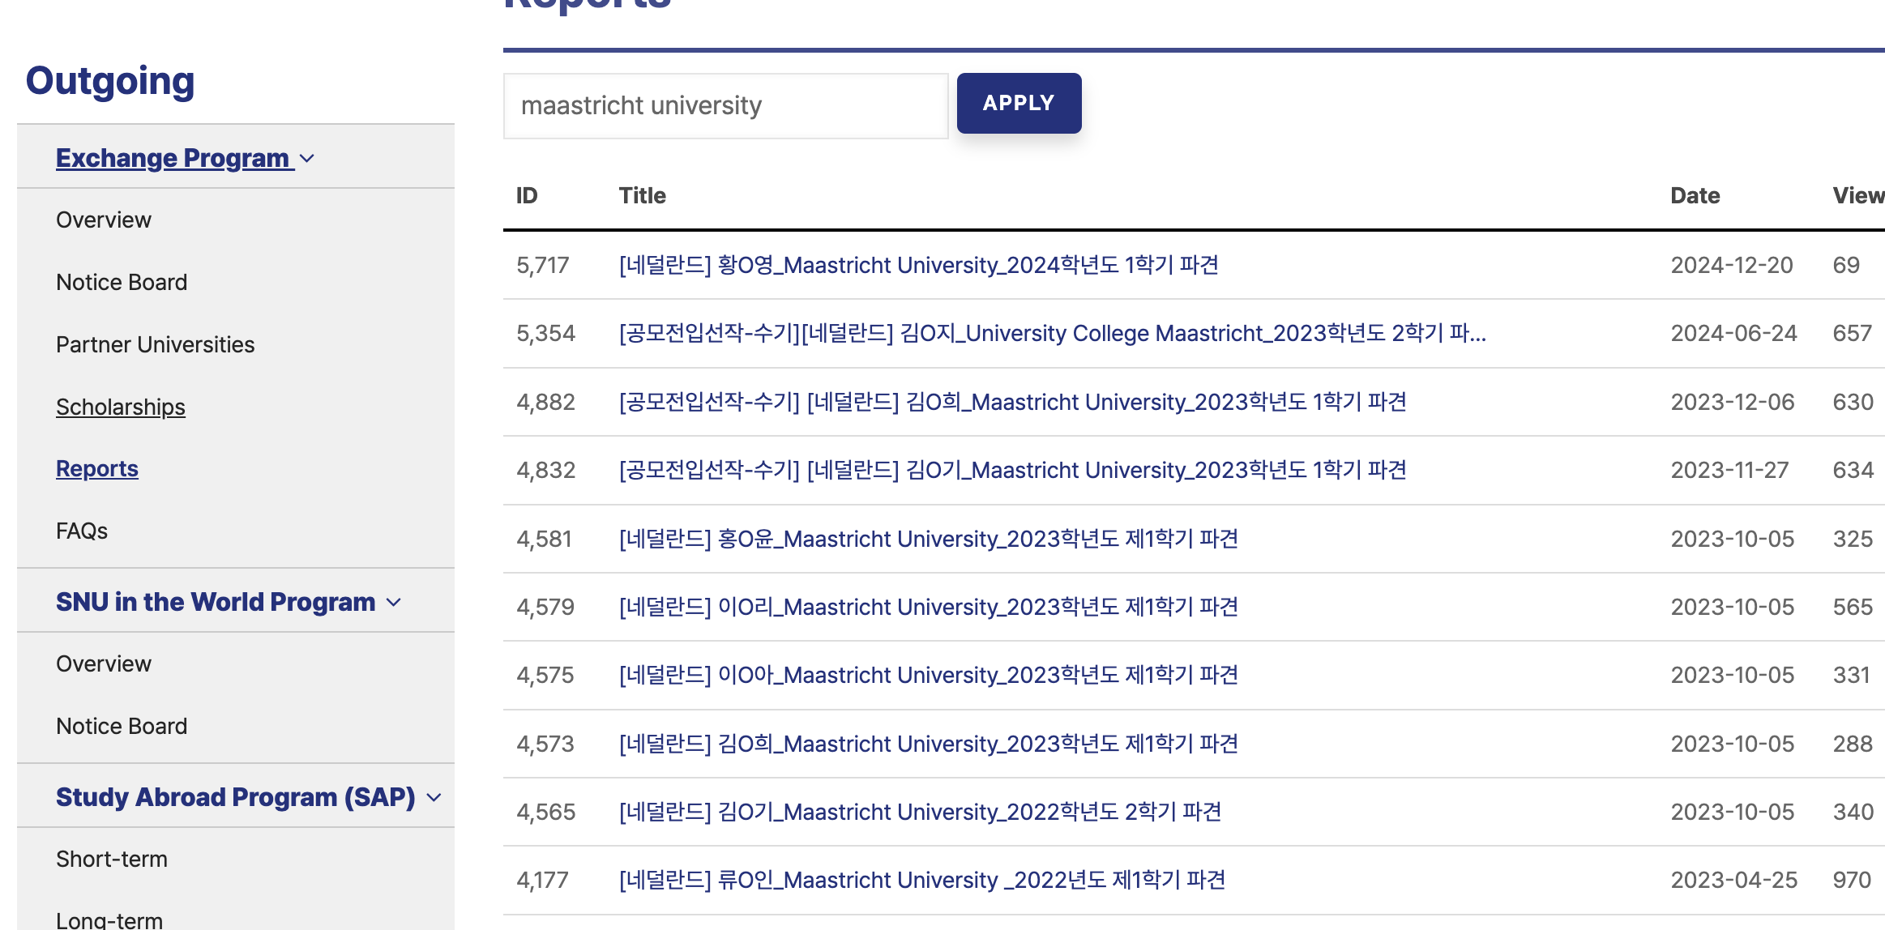Open report 4,579 이O리 Maastricht University

coord(929,608)
